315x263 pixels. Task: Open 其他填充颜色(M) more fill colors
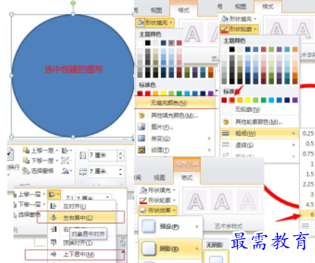[x=175, y=115]
